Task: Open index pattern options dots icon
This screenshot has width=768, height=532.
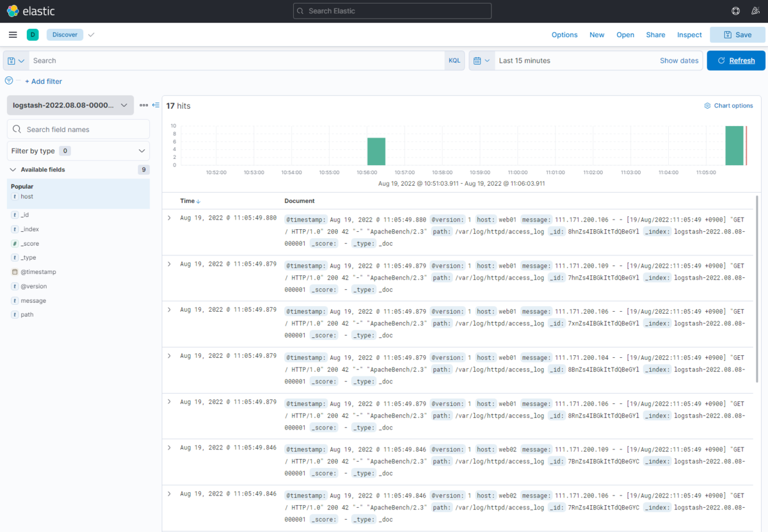Action: tap(143, 105)
